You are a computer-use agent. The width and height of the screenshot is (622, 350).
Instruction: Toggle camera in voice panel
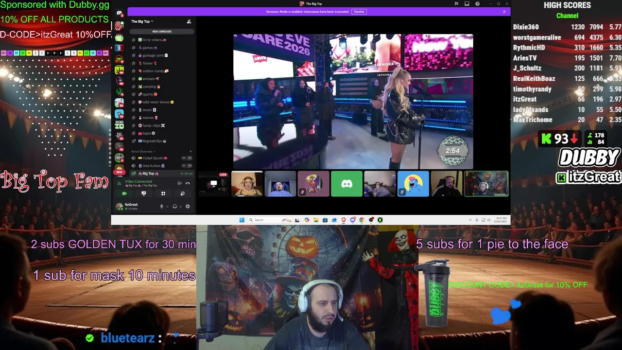[124, 193]
